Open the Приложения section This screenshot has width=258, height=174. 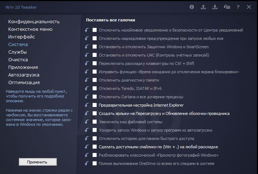(23, 67)
